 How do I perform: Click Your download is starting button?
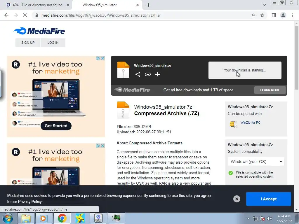(245, 70)
